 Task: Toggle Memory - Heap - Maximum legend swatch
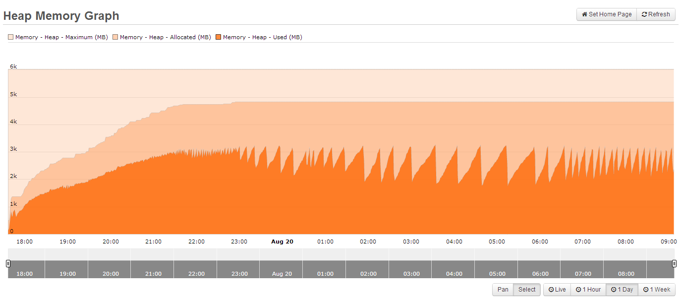[x=11, y=37]
